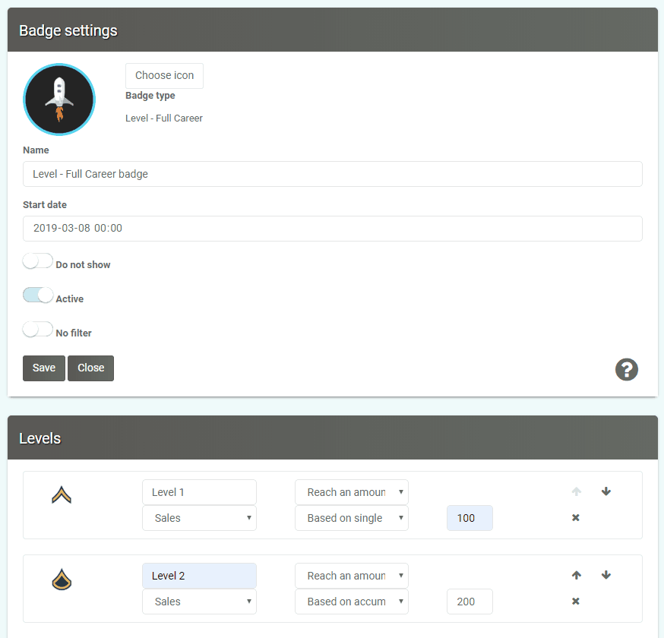
Task: Click the Badge settings header title
Action: 68,30
